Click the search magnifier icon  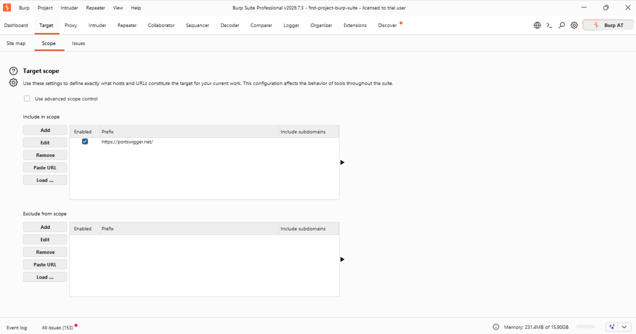[x=562, y=25]
